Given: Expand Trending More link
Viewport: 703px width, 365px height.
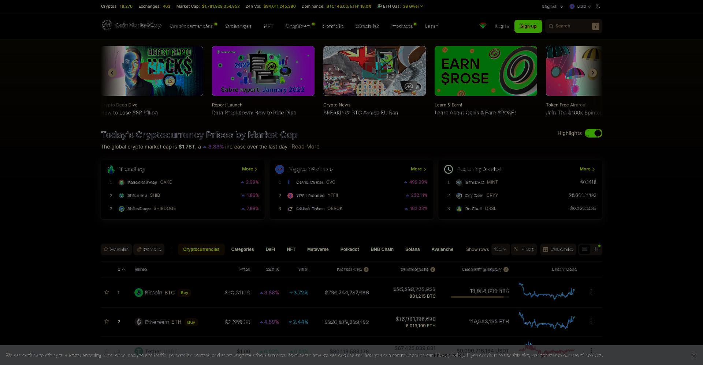Looking at the screenshot, I should coord(250,169).
